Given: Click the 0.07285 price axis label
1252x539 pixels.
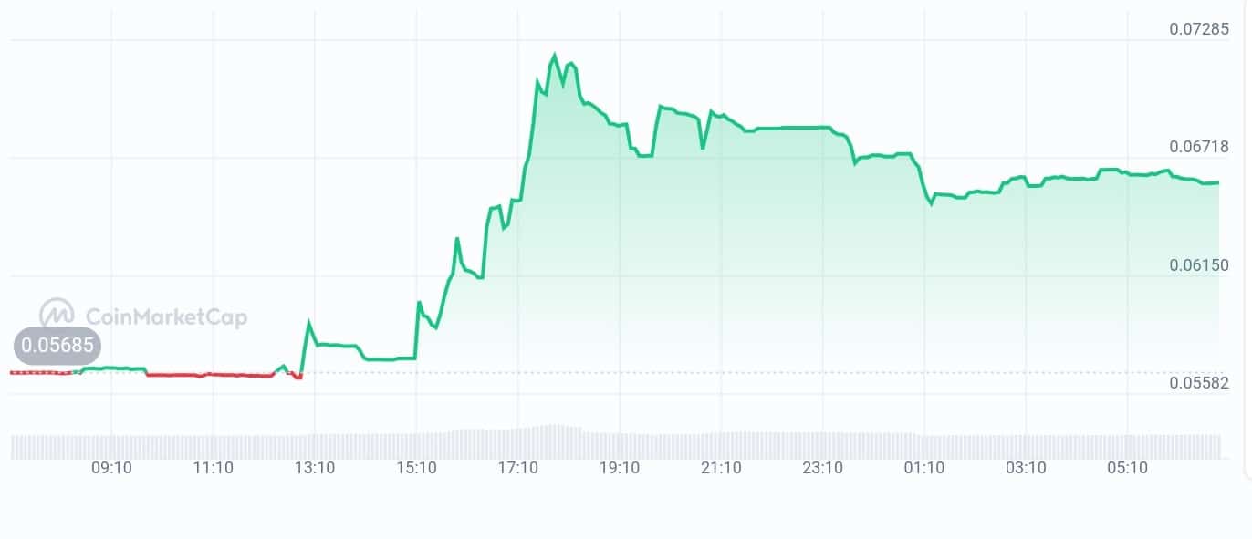Looking at the screenshot, I should click(x=1199, y=29).
